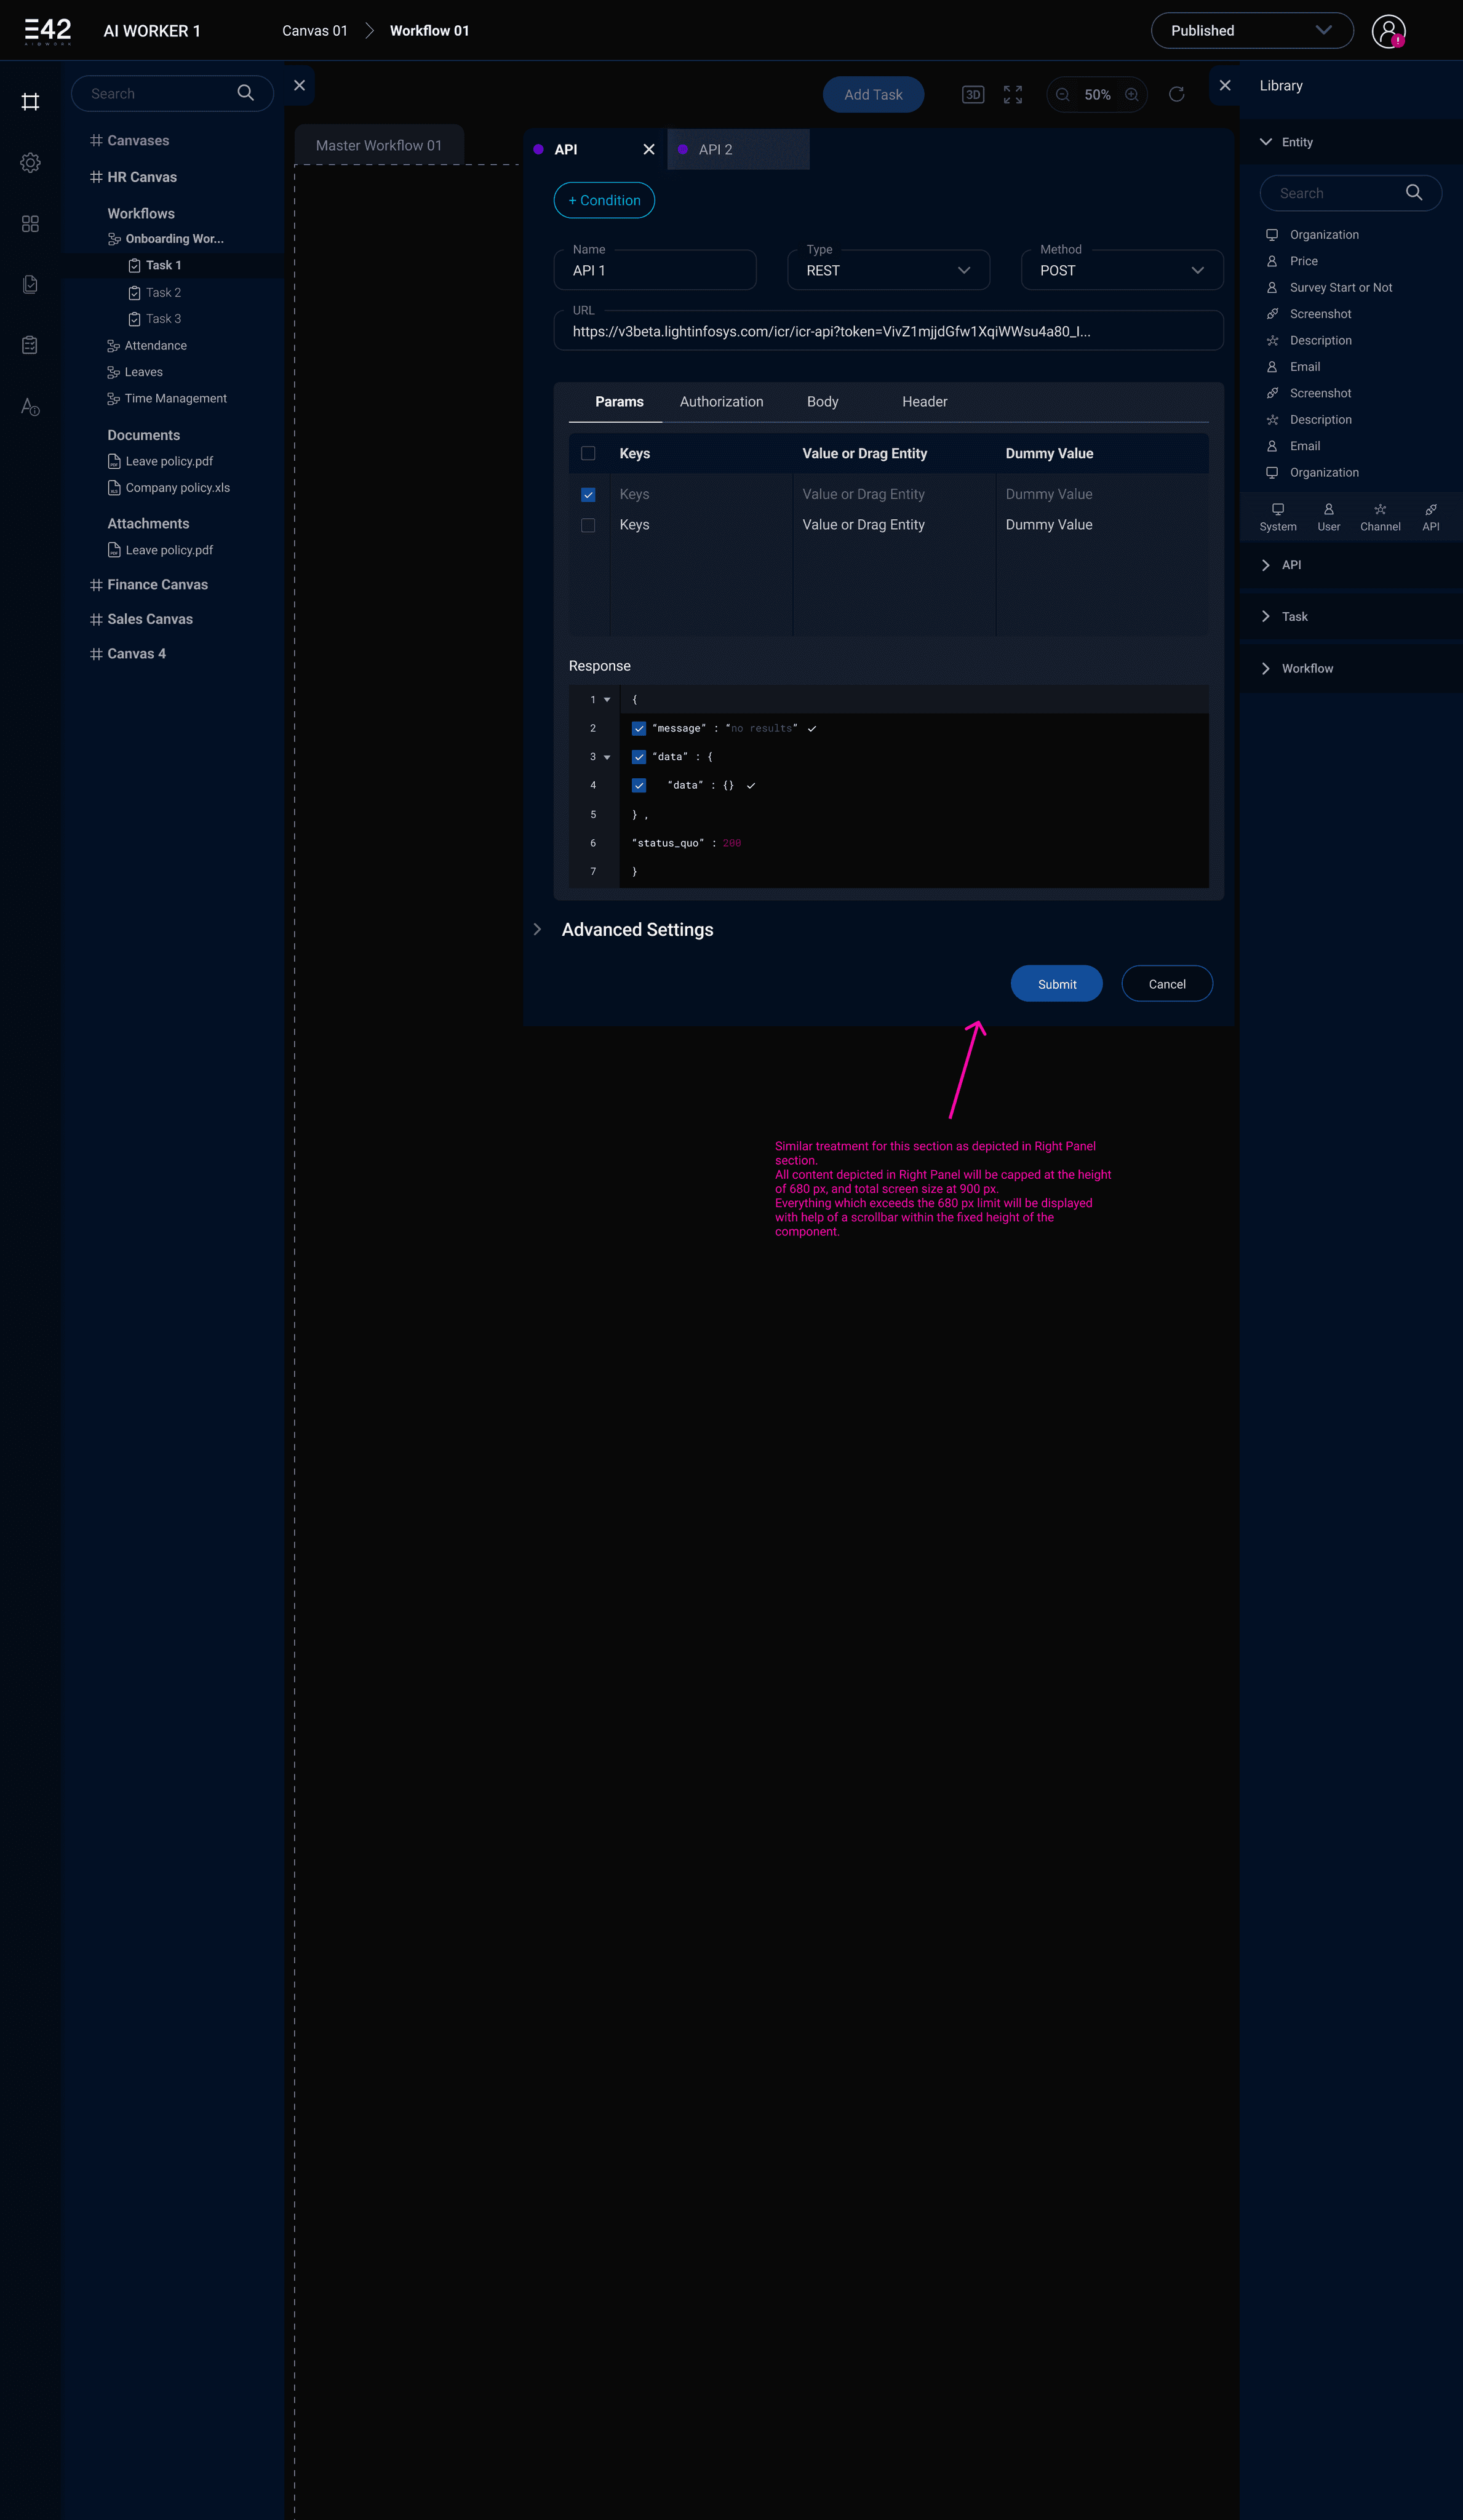Image resolution: width=1463 pixels, height=2520 pixels.
Task: Click the zoom out magnifier icon
Action: (x=1062, y=95)
